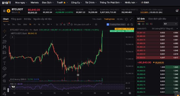The height and width of the screenshot is (96, 180).
Task: Open chart settings circular icon in toolbar
Action: 72,24
